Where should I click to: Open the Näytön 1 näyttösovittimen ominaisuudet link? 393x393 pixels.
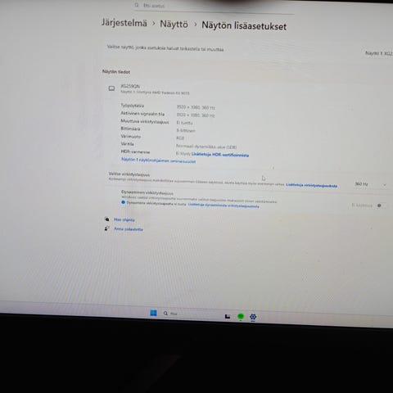point(158,160)
